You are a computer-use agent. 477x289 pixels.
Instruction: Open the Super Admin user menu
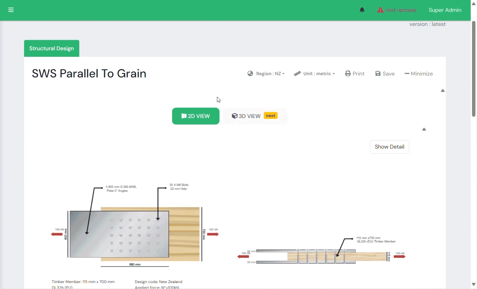click(445, 10)
